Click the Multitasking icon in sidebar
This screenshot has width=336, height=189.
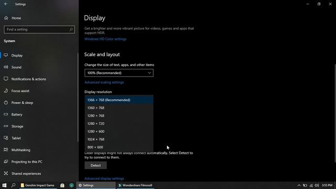coord(6,150)
